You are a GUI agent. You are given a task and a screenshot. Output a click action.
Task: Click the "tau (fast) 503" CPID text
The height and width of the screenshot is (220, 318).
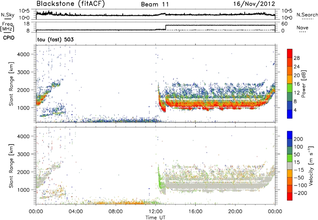tap(55, 39)
